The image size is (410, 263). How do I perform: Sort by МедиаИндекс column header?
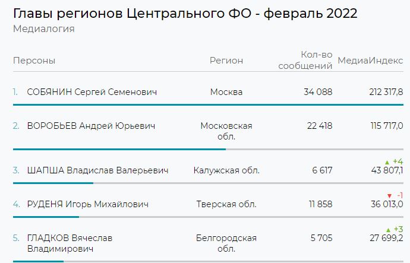click(370, 61)
